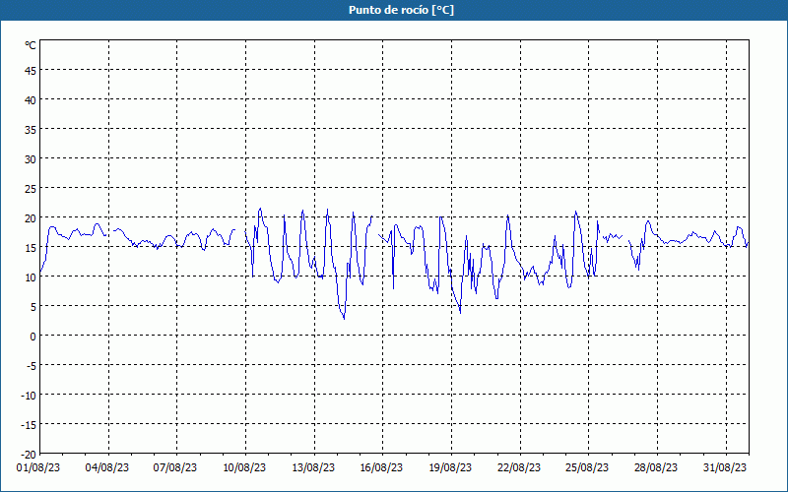Viewport: 788px width, 492px height.
Task: Click the 13/08/23 date label
Action: pos(313,468)
